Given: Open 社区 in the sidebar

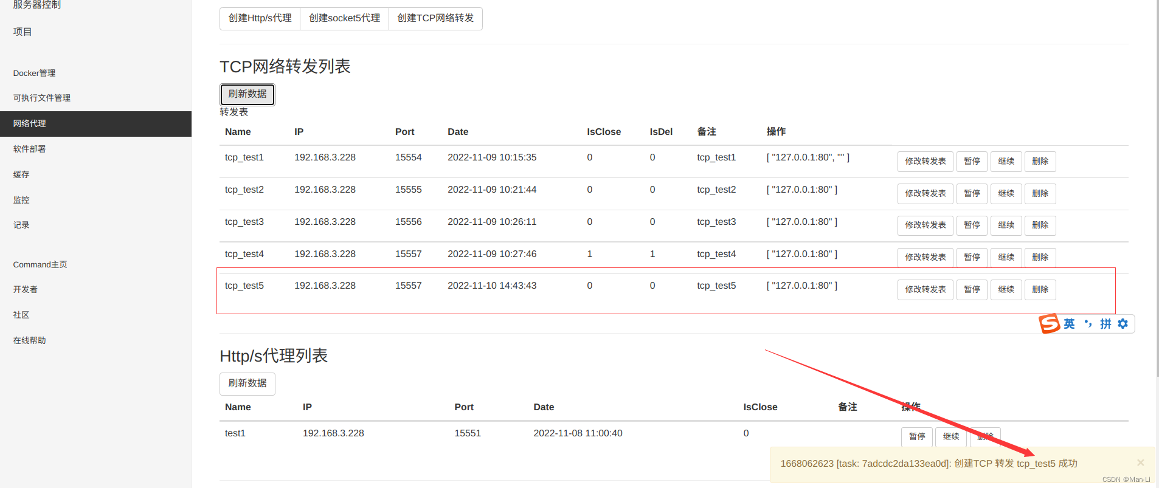Looking at the screenshot, I should coord(21,315).
